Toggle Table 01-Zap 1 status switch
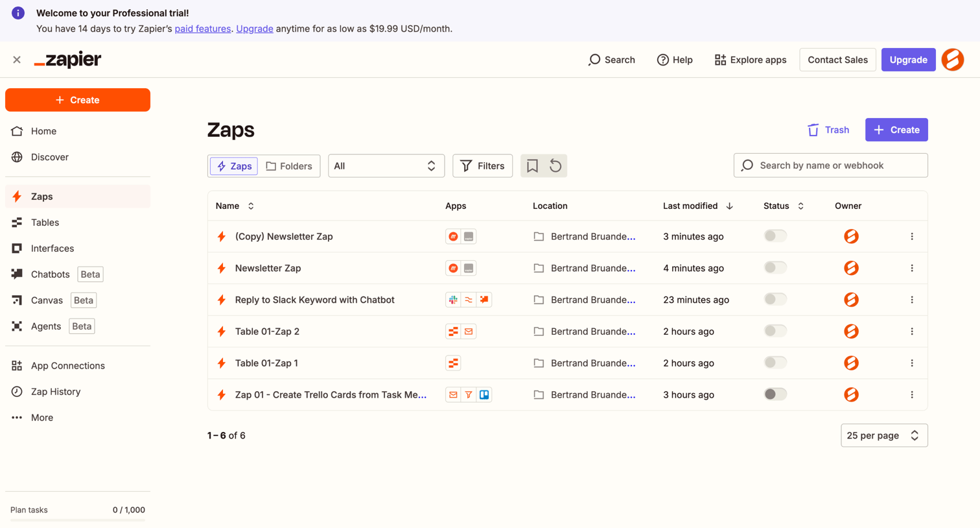The width and height of the screenshot is (980, 528). pos(775,363)
